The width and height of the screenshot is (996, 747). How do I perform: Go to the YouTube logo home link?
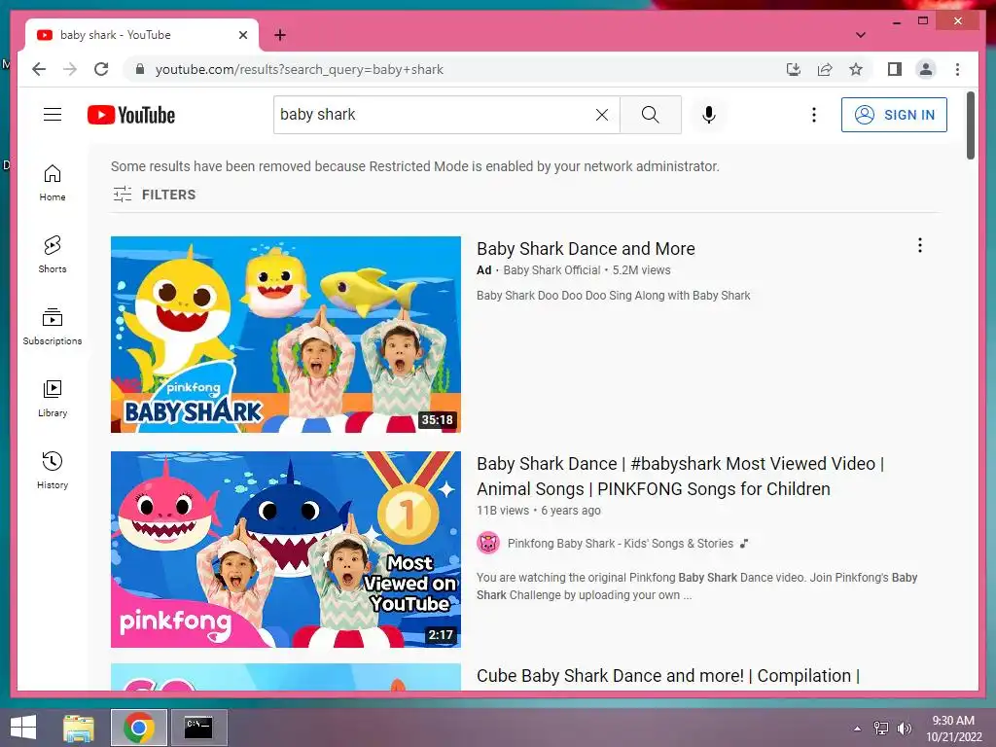click(131, 115)
